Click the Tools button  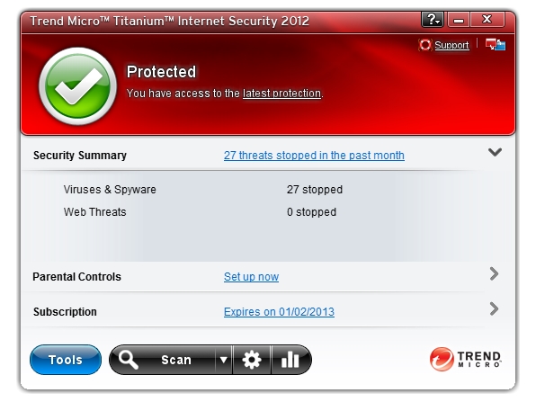coord(66,360)
